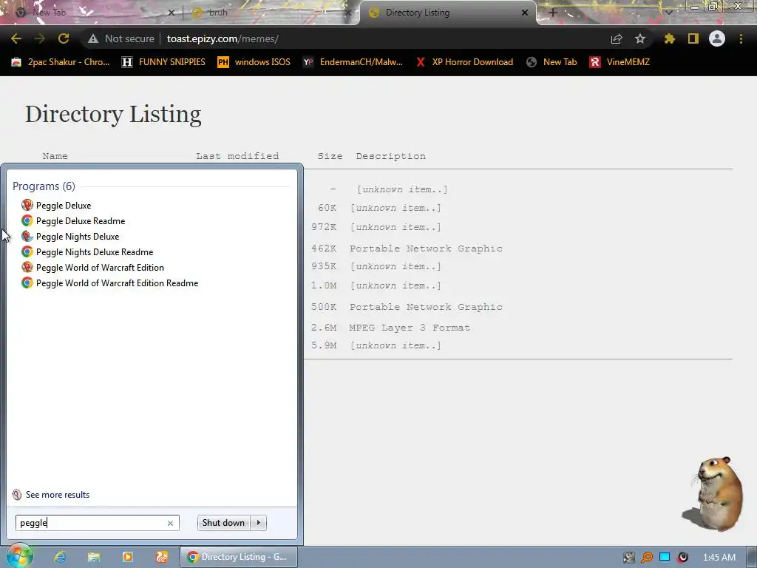
Task: Click the browser forward arrow
Action: pyautogui.click(x=40, y=38)
